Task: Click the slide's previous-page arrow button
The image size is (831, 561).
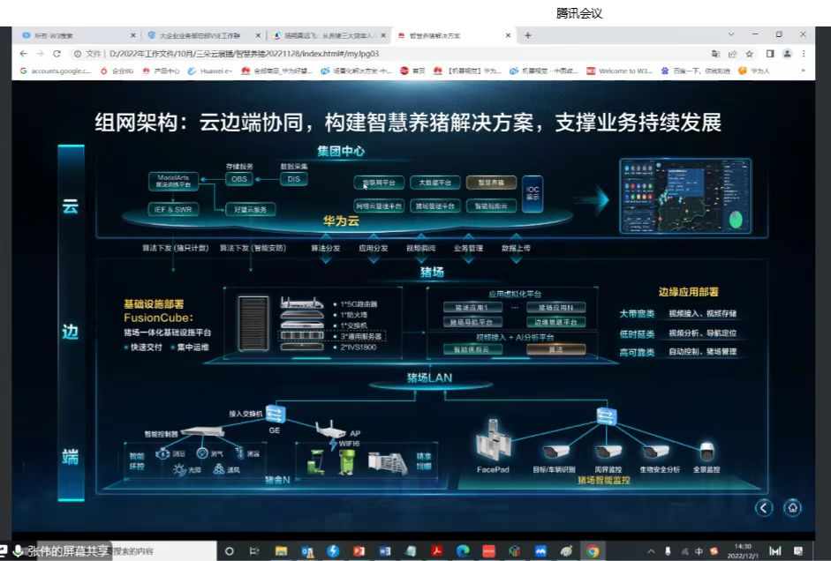Action: click(x=764, y=508)
